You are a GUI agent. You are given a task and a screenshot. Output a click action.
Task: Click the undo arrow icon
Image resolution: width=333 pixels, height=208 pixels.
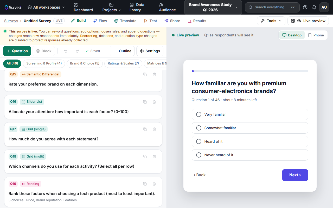point(66,51)
